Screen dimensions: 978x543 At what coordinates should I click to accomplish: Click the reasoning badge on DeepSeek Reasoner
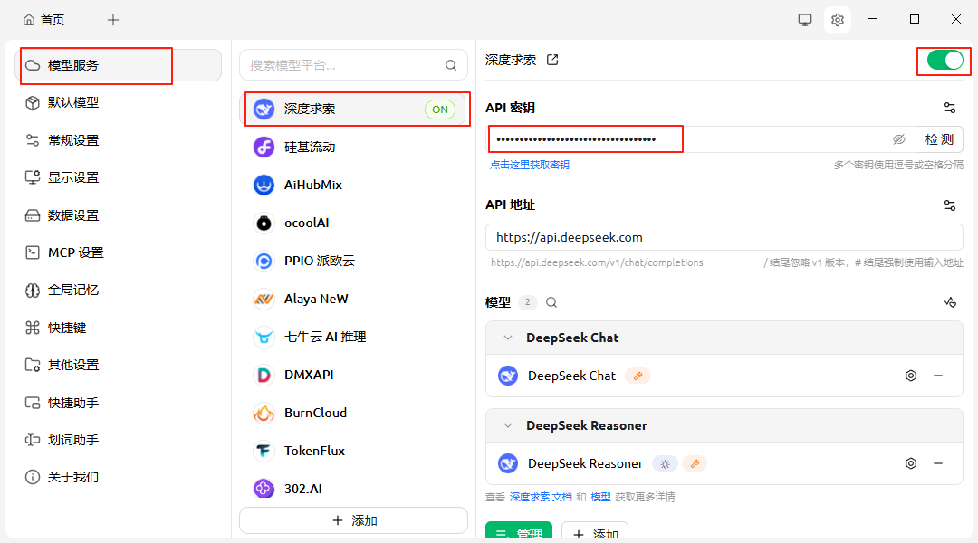coord(665,464)
